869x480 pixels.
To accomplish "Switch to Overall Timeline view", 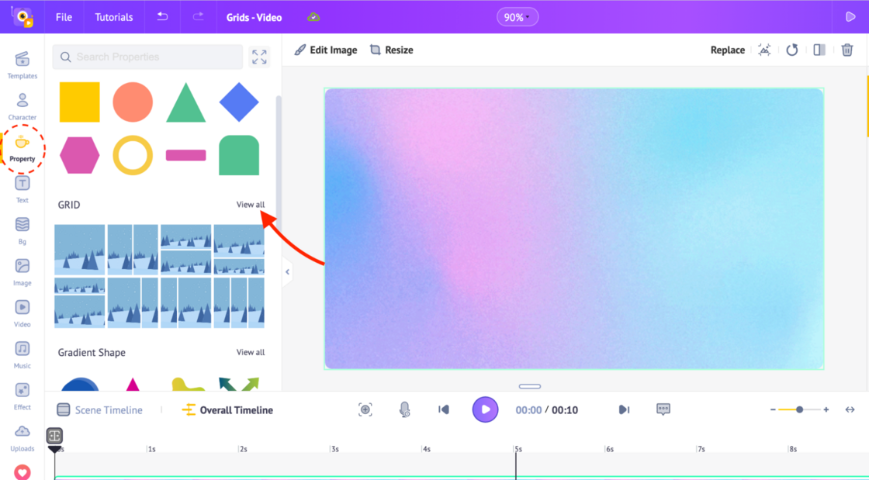I will [227, 410].
